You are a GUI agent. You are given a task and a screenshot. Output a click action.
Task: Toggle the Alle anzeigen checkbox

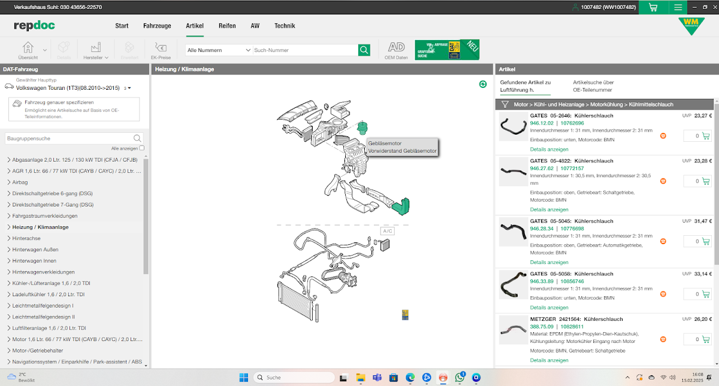click(x=141, y=148)
